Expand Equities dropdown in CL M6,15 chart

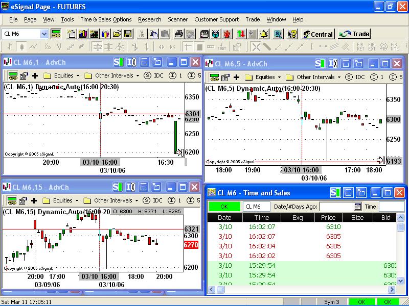[x=77, y=200]
